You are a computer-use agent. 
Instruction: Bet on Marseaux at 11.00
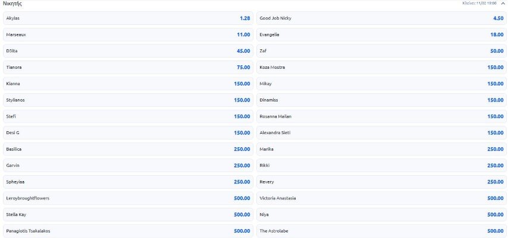(128, 34)
